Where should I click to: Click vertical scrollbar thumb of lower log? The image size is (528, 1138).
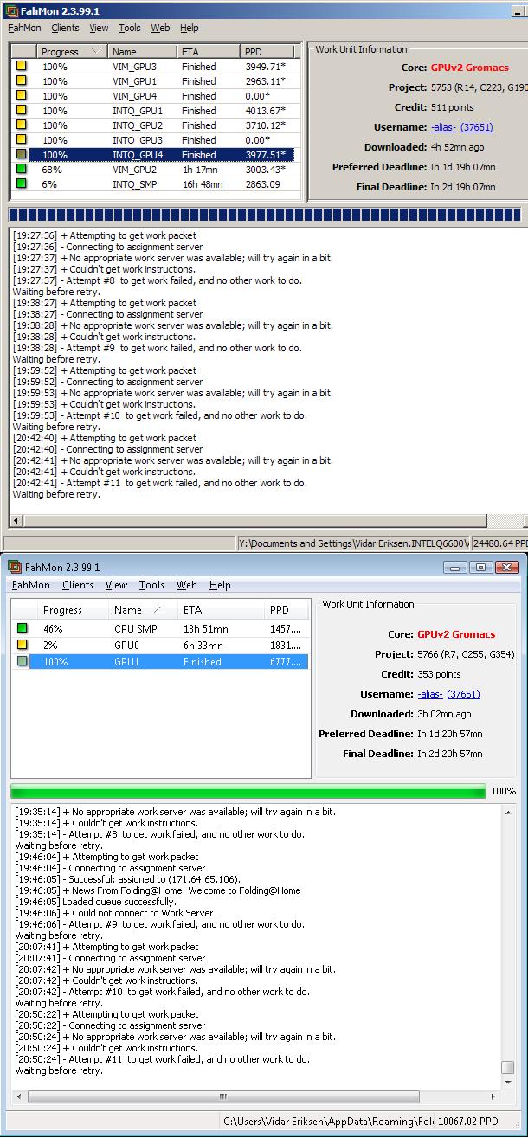click(x=508, y=1067)
